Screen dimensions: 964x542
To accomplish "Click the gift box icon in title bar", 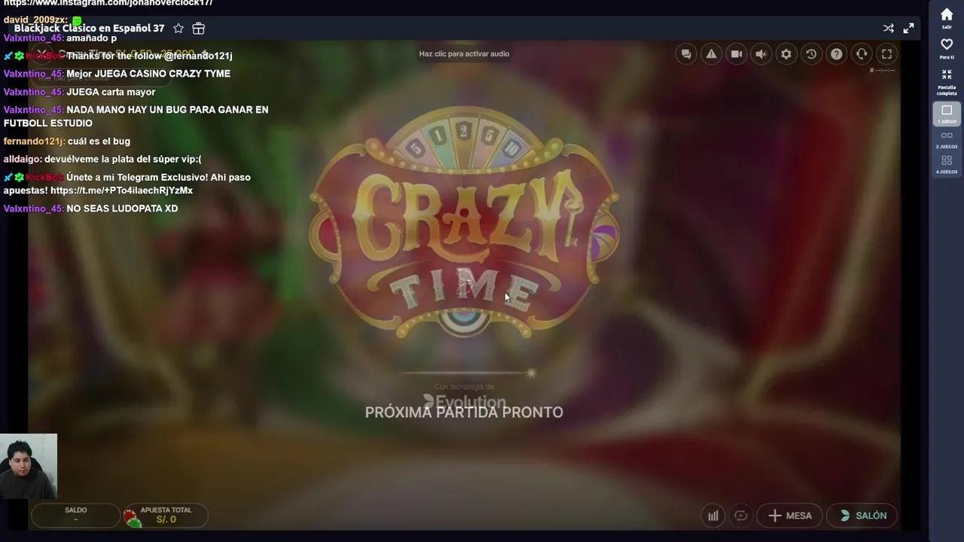I will tap(199, 29).
